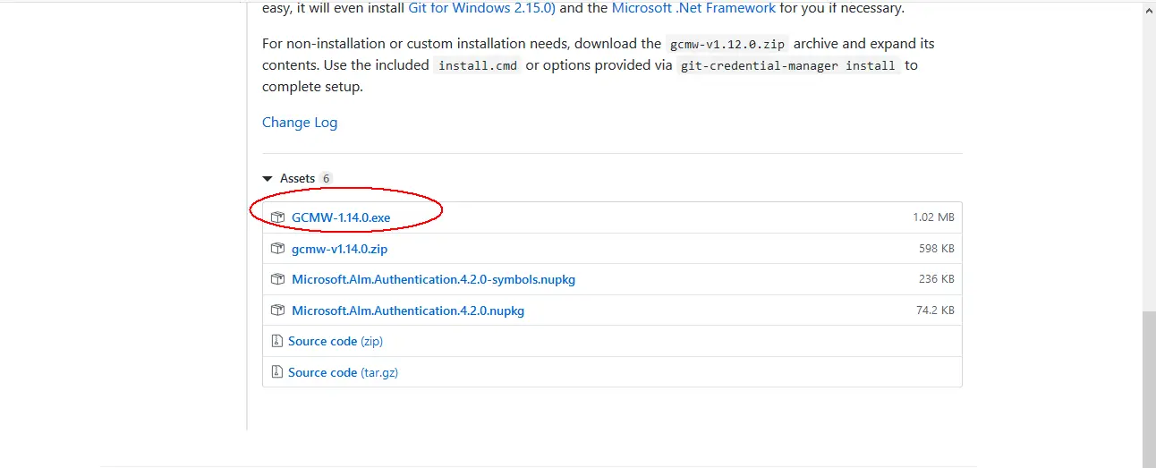The width and height of the screenshot is (1156, 468).
Task: Click the inline gcmw-v1.12.0.zip code text
Action: click(727, 44)
